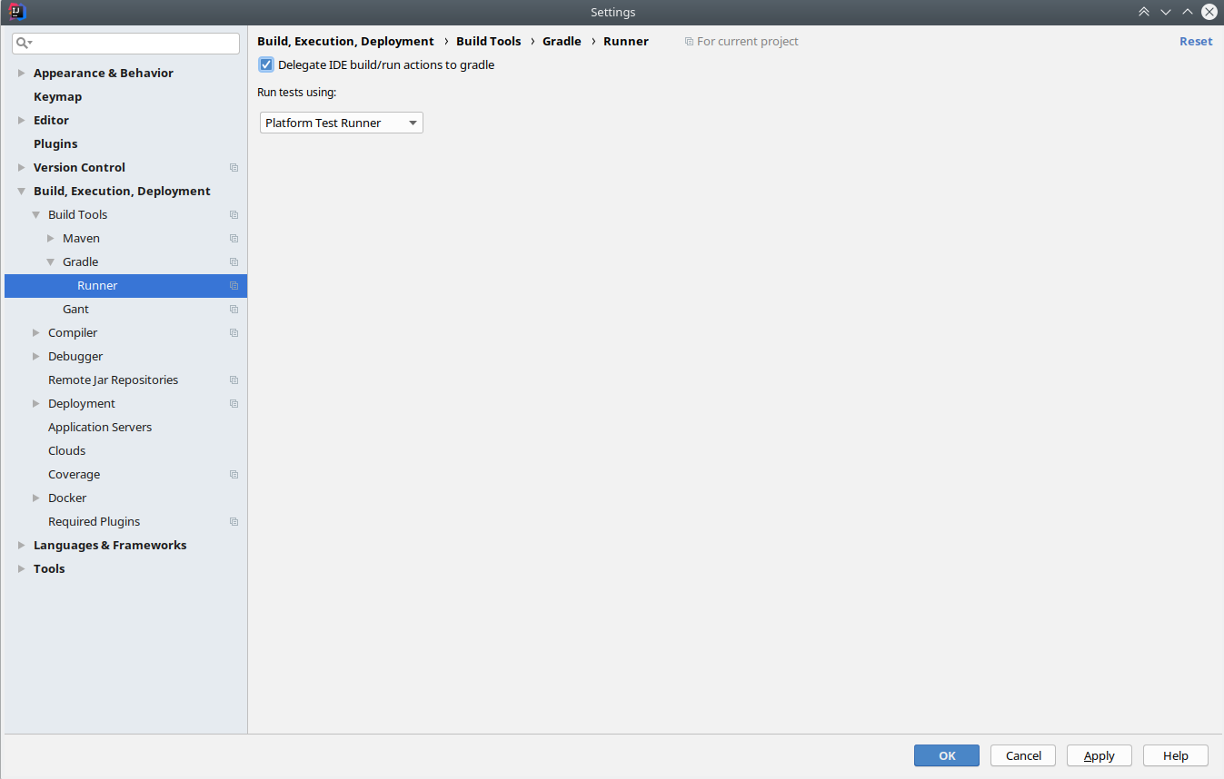Collapse Build, Execution, Deployment section
The width and height of the screenshot is (1224, 779).
pos(21,192)
